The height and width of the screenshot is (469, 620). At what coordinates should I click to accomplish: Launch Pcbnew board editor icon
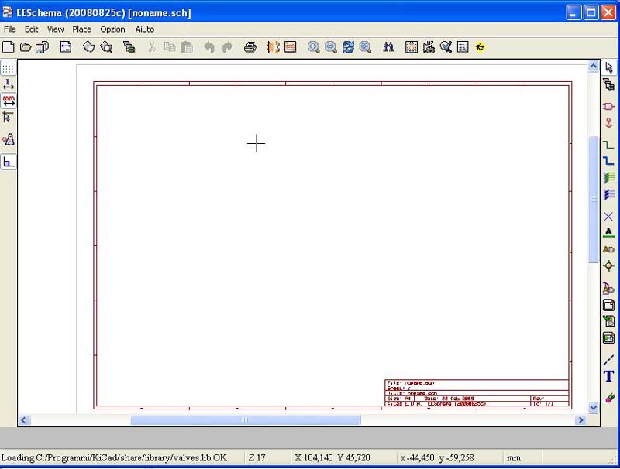click(x=290, y=47)
